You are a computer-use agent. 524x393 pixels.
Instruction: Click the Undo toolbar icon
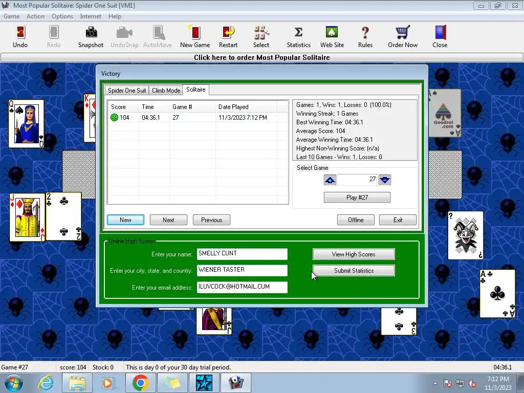(x=20, y=36)
